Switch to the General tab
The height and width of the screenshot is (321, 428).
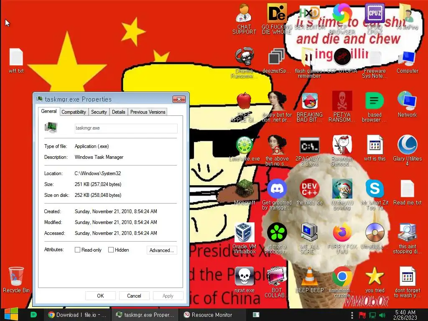pyautogui.click(x=49, y=111)
